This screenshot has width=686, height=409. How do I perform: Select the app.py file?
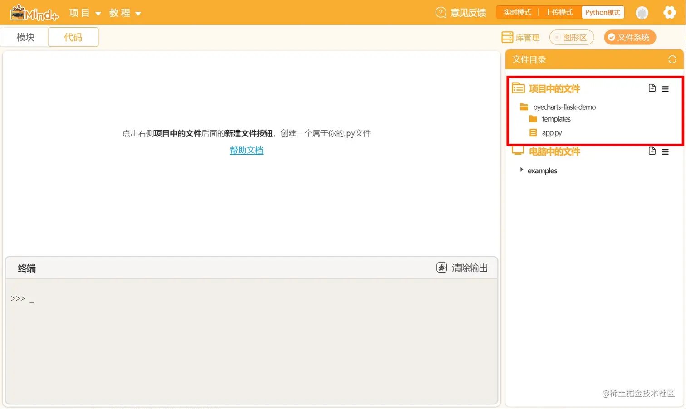coord(552,132)
